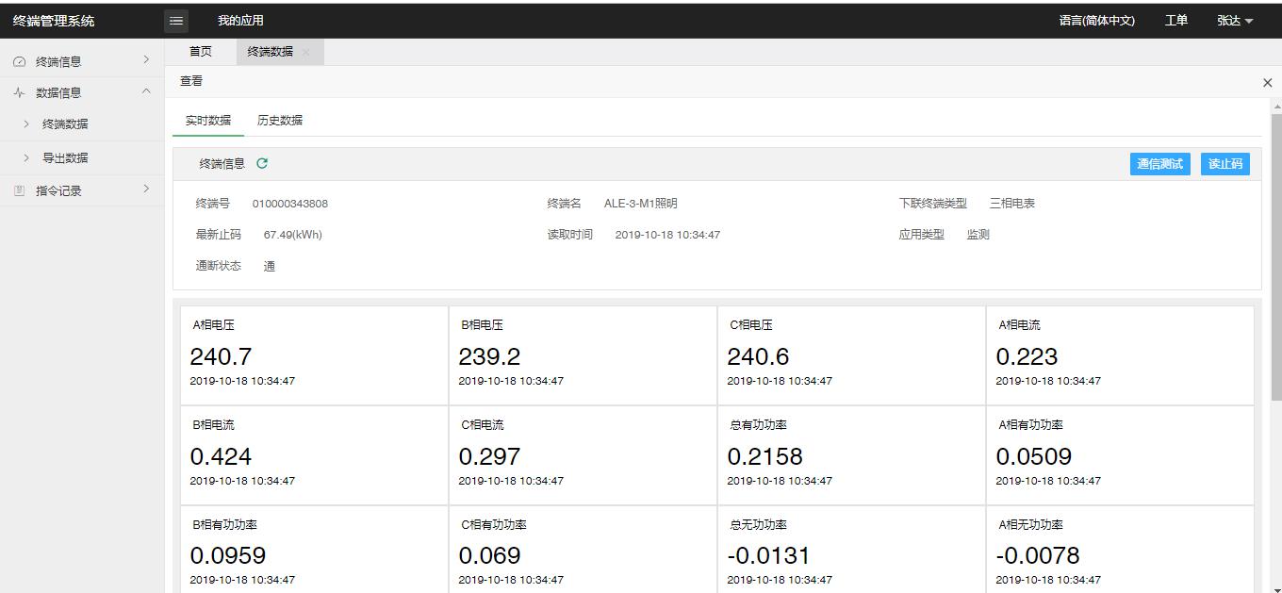The height and width of the screenshot is (593, 1282).
Task: Close the 终端数据 tab with its x icon
Action: tap(305, 53)
